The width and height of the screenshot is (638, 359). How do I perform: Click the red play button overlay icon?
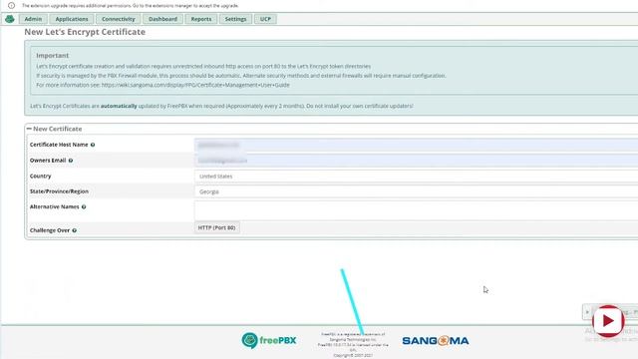[608, 321]
